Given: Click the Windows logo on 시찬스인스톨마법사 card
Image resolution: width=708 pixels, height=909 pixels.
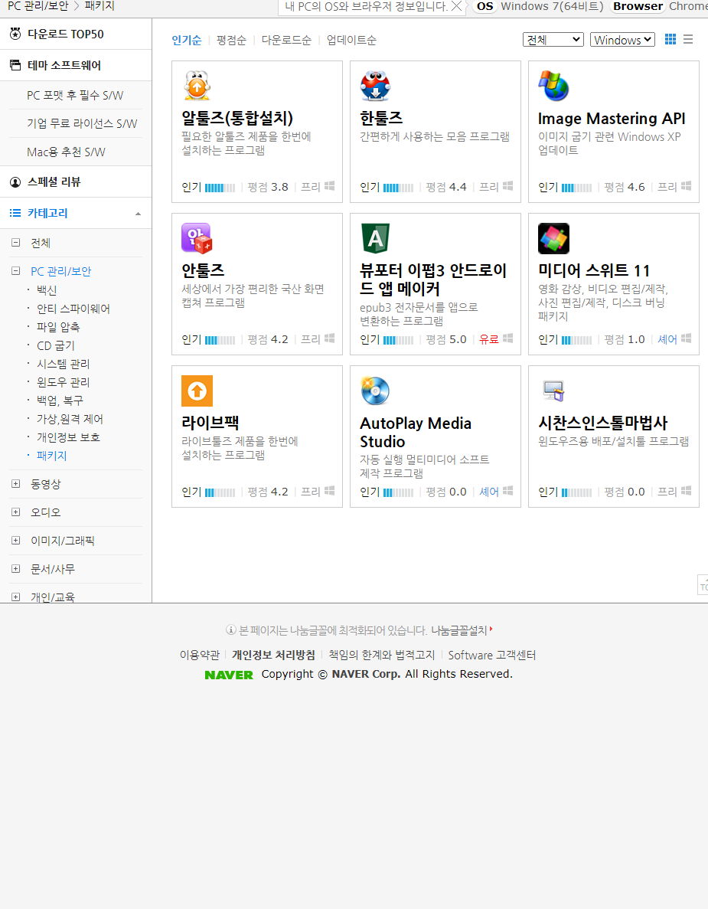Looking at the screenshot, I should coord(687,491).
